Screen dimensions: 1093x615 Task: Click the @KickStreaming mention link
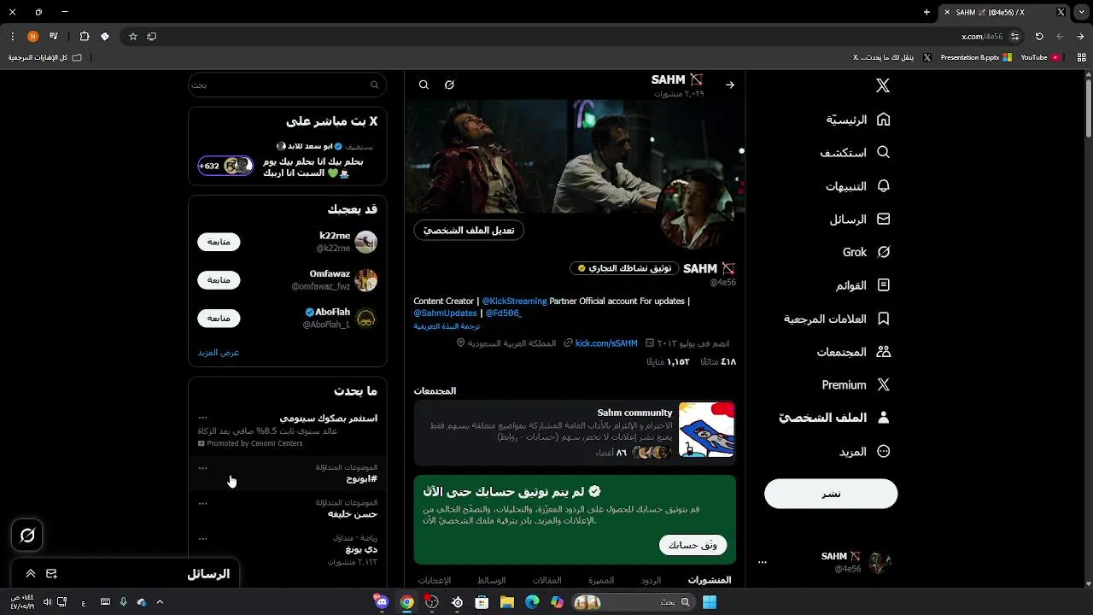coord(514,302)
